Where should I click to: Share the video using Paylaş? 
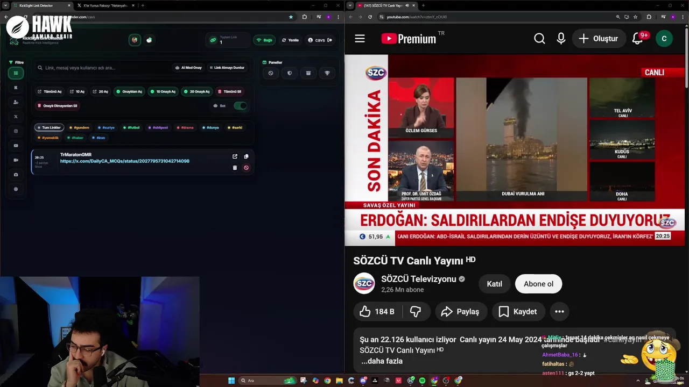[x=460, y=311]
